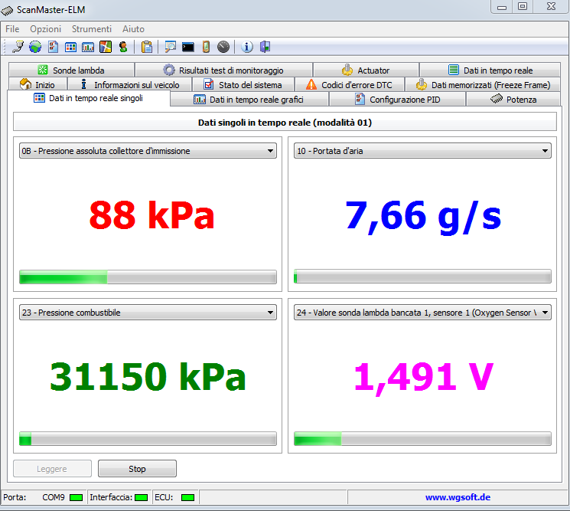Open the Sonde lambda tab
Screen dimensions: 570x511
71,70
